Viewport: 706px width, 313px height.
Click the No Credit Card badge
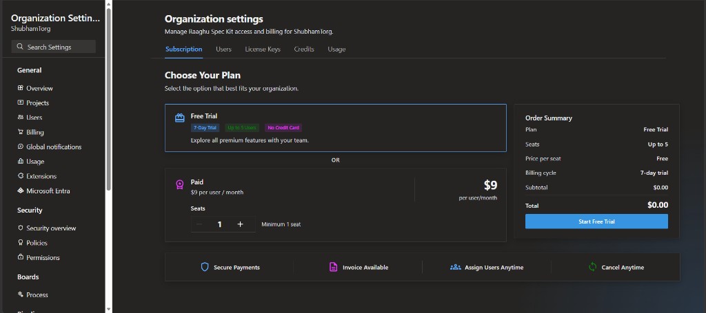(283, 127)
